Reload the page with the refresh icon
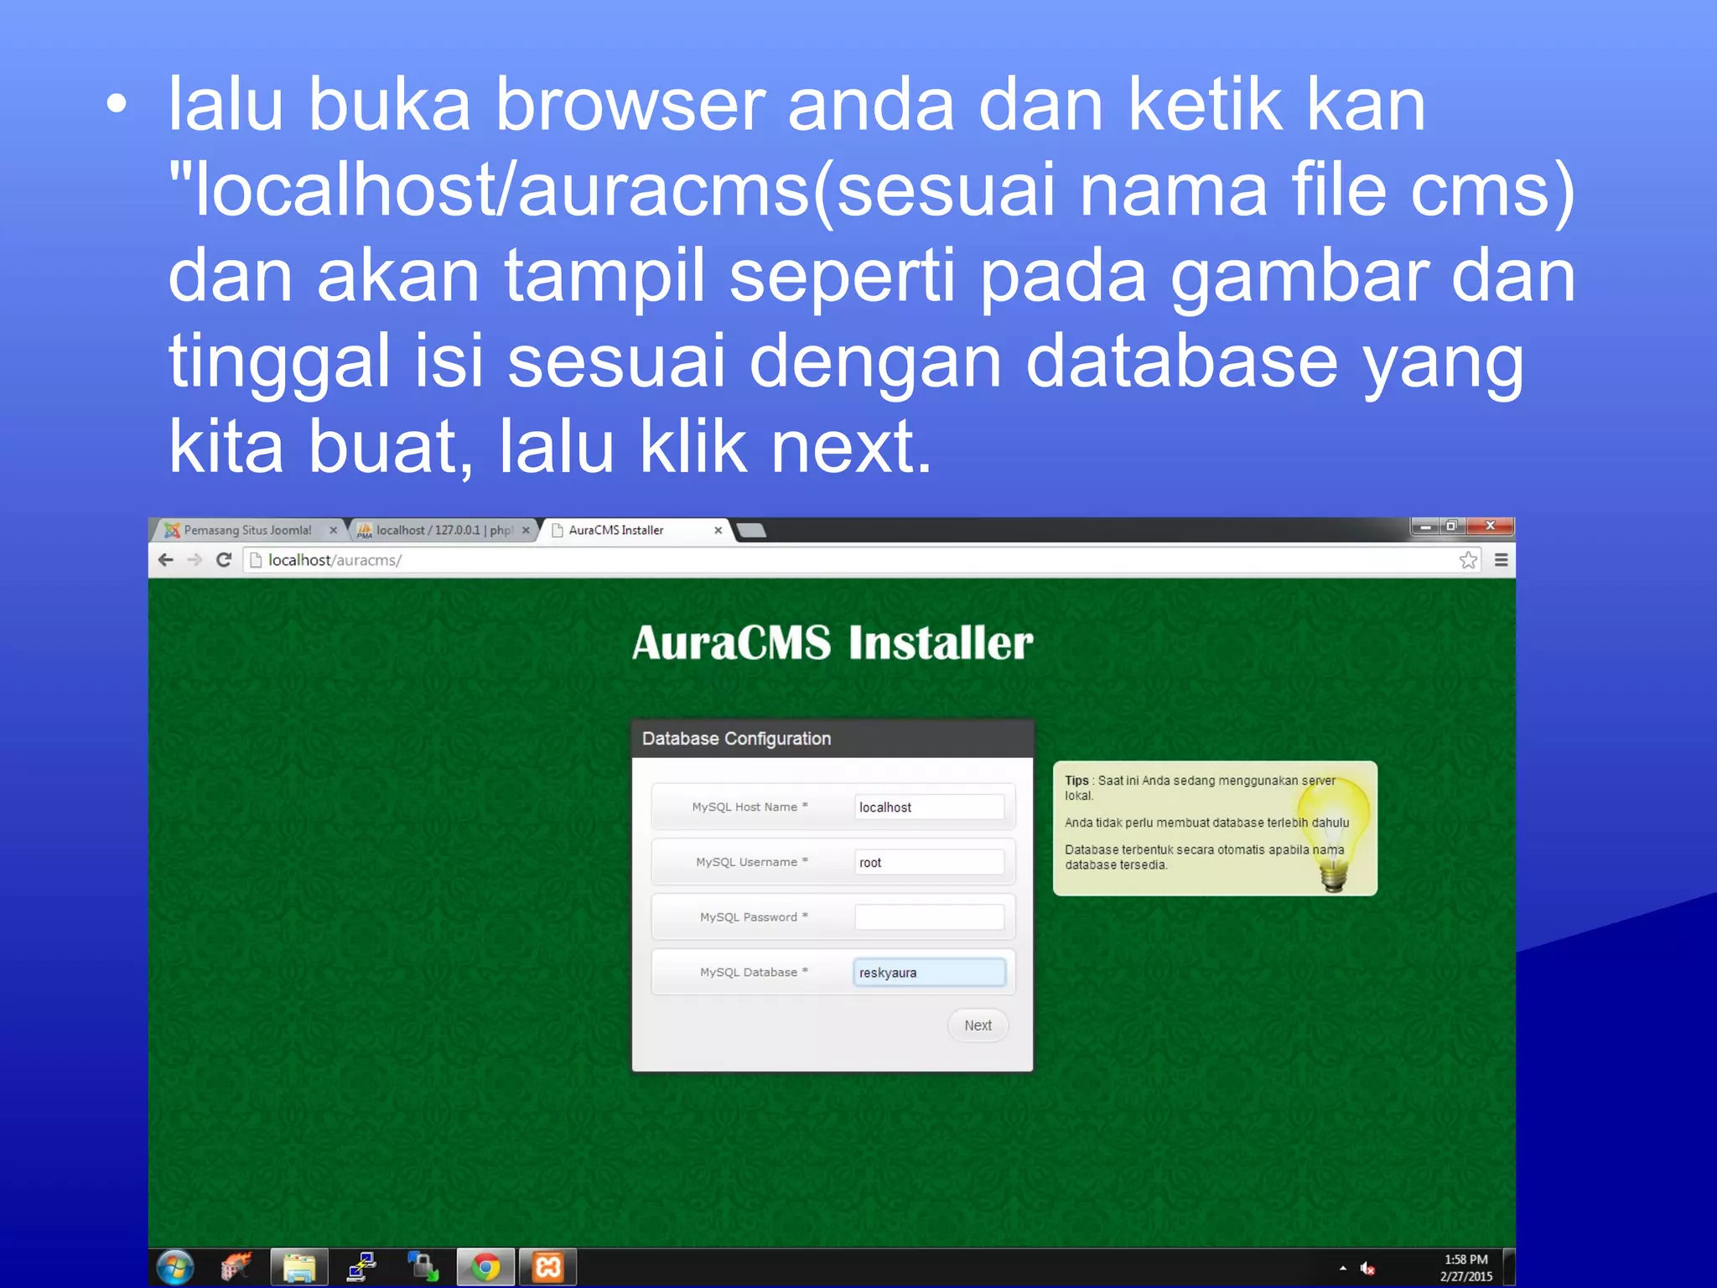1717x1288 pixels. 224,560
